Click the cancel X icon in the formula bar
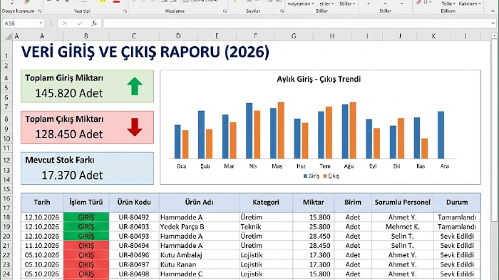The height and width of the screenshot is (280, 499). pos(65,23)
